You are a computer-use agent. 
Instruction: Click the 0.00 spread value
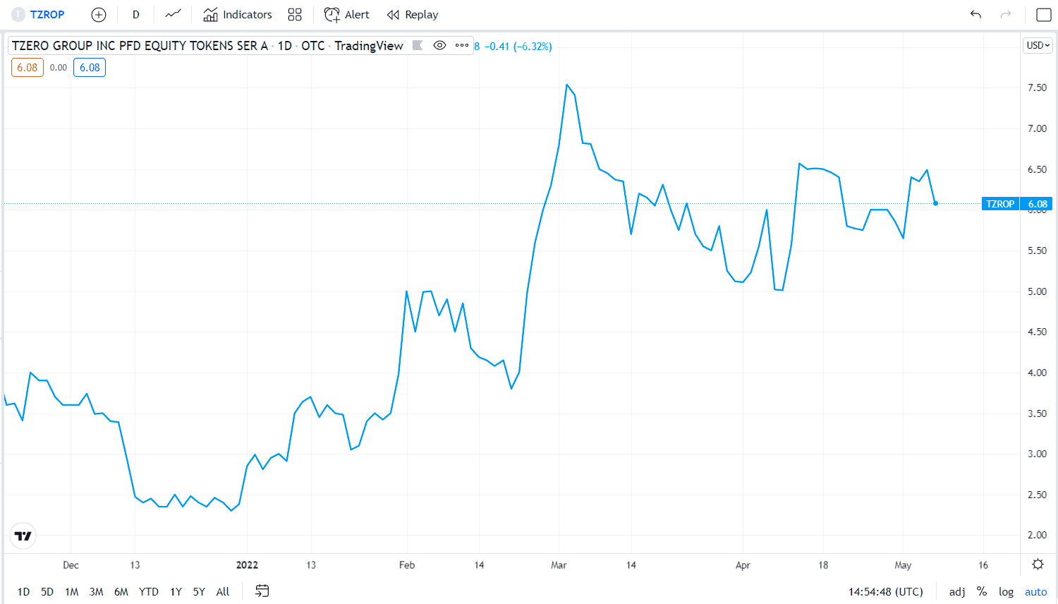(x=59, y=68)
